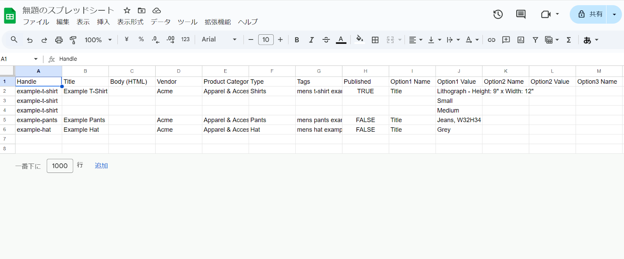Select the paint format roller icon

[73, 40]
